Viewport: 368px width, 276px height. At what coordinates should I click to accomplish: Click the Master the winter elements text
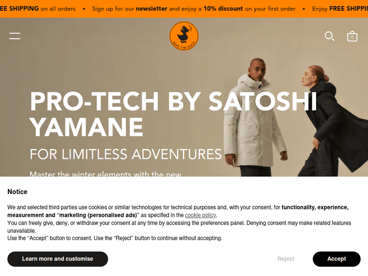tap(105, 174)
